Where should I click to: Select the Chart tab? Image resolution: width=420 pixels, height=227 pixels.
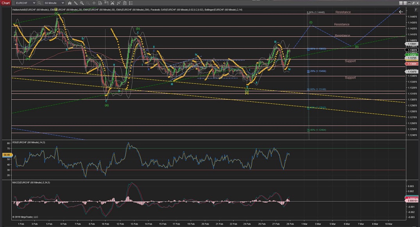tap(5, 3)
